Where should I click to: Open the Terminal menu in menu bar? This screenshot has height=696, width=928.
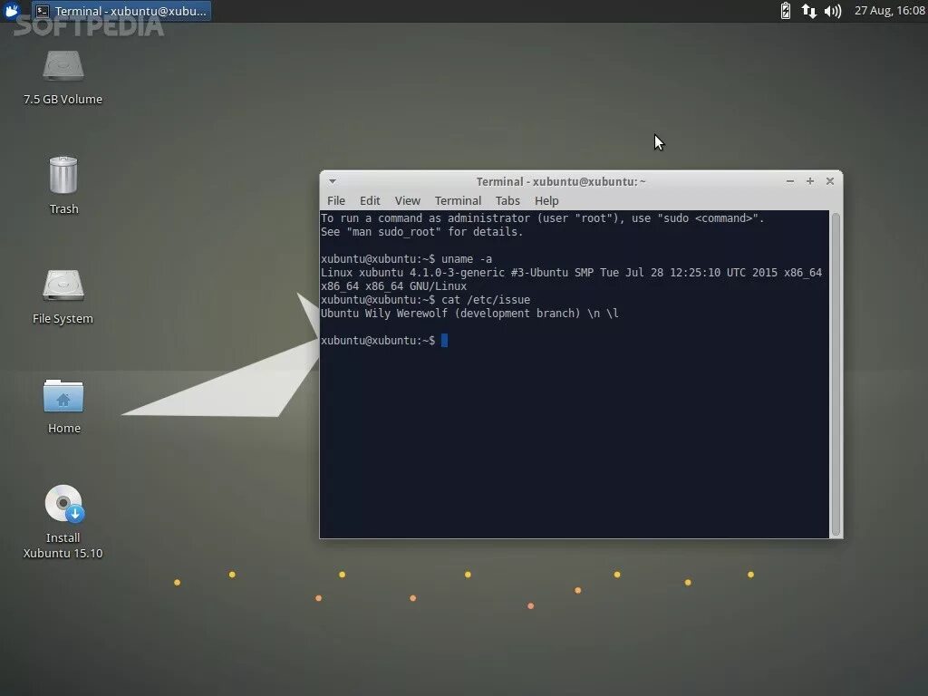point(458,200)
